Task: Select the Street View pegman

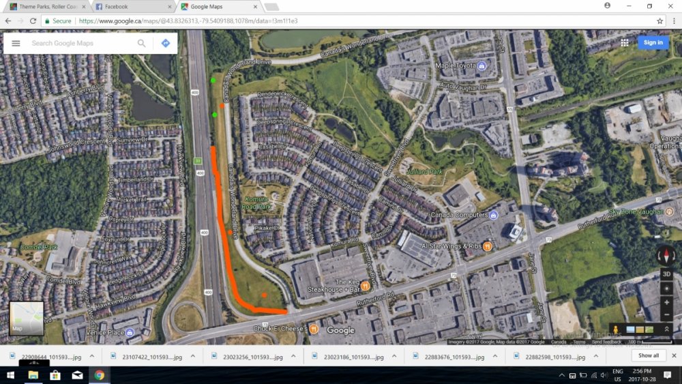Action: coord(616,331)
